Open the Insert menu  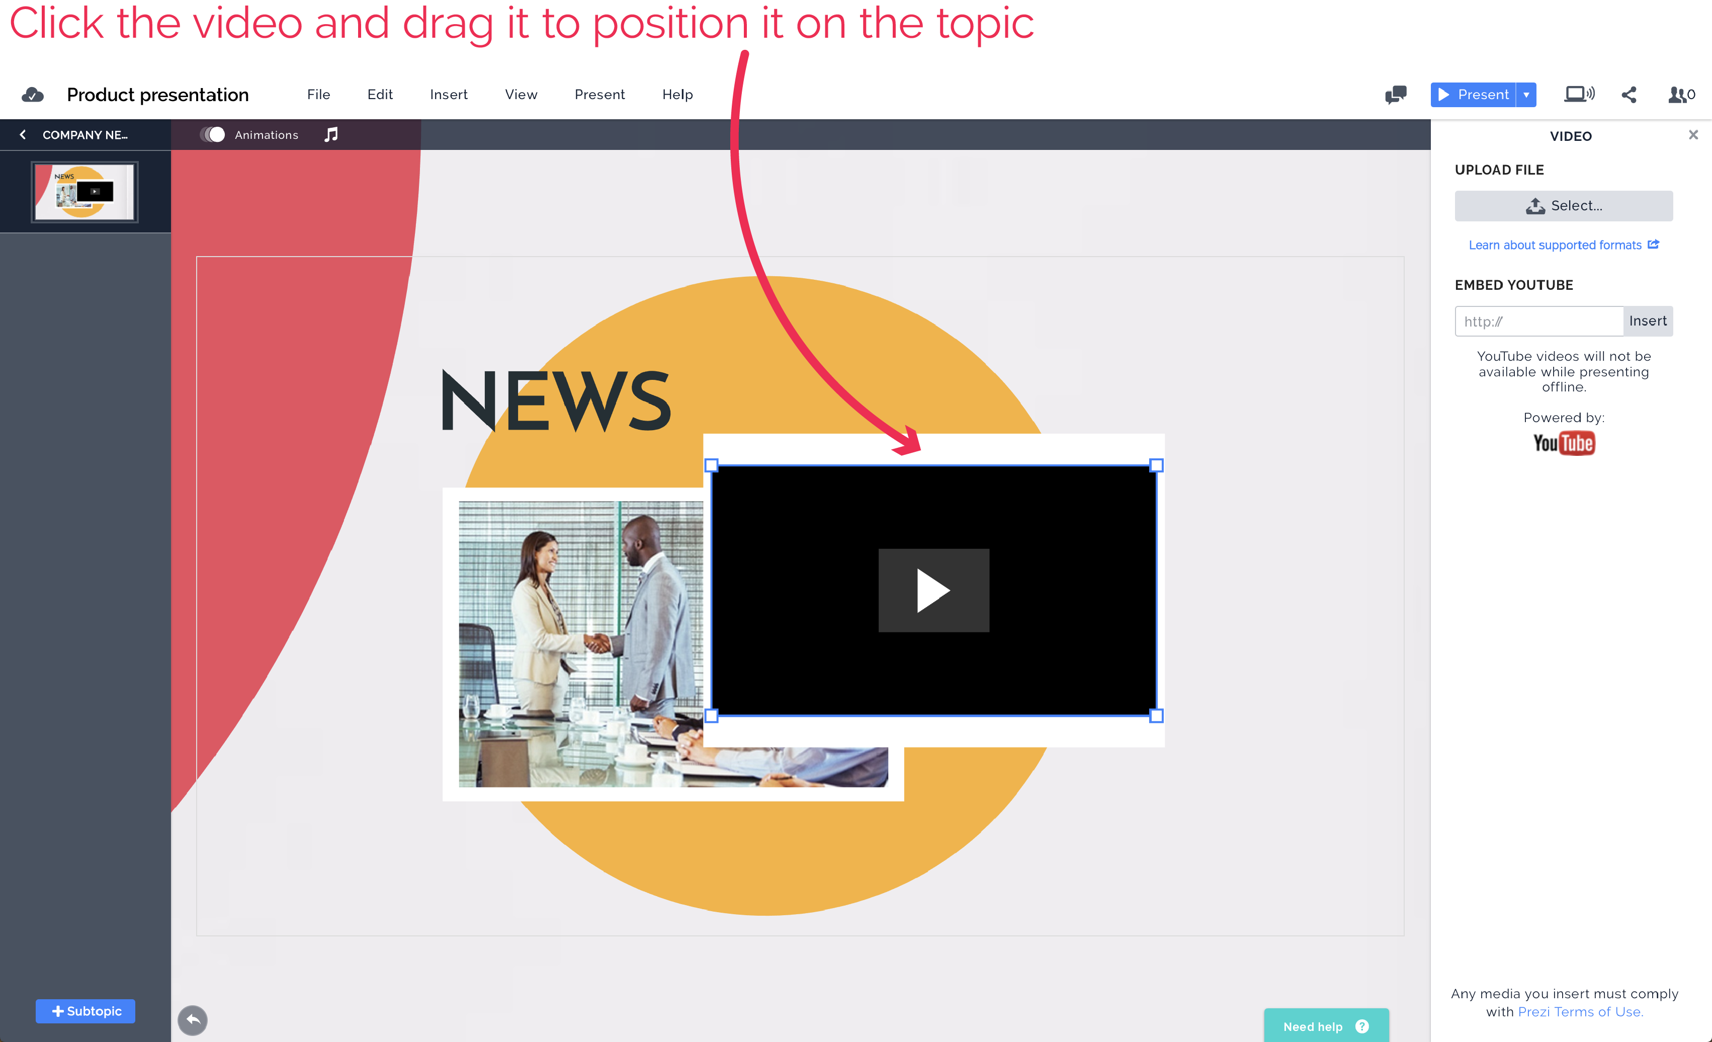pos(448,95)
